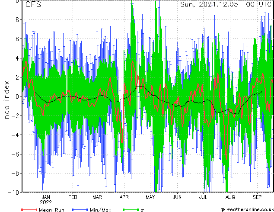Click the 'Mean Run' legend label
Viewport: 274px width, 212px height.
51,210
